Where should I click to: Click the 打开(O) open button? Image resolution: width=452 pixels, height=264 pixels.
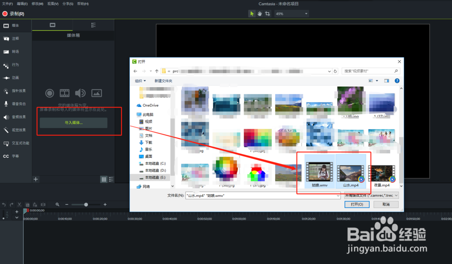357,204
